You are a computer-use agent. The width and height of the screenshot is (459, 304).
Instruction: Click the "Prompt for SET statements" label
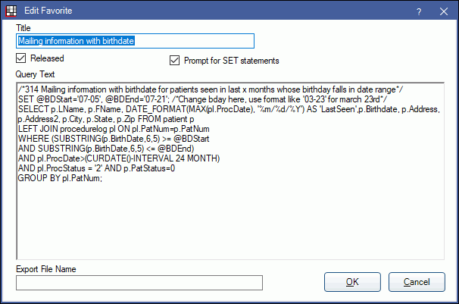pyautogui.click(x=231, y=61)
